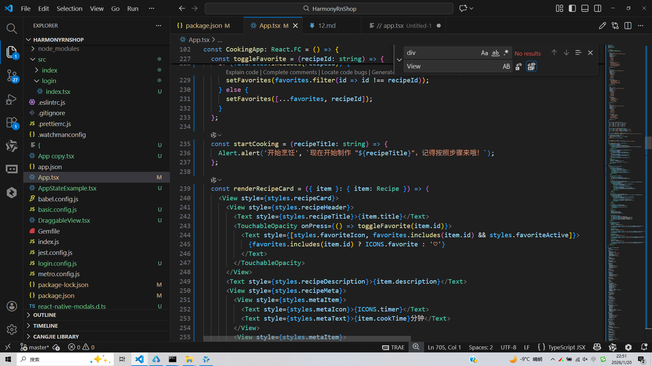Viewport: 652px width, 366px height.
Task: Open the Source Control view
Action: coord(12,75)
